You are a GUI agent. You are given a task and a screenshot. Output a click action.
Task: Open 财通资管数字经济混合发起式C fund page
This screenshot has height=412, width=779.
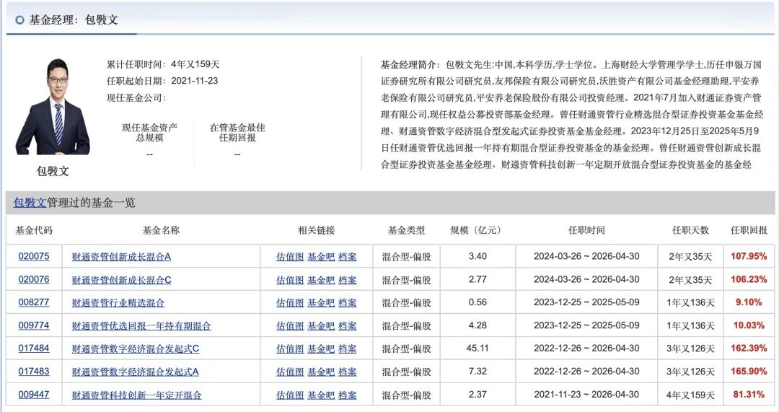tap(136, 349)
